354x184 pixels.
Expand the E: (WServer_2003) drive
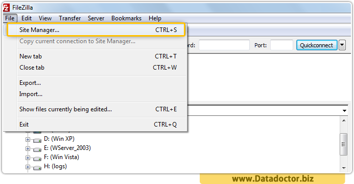28,149
